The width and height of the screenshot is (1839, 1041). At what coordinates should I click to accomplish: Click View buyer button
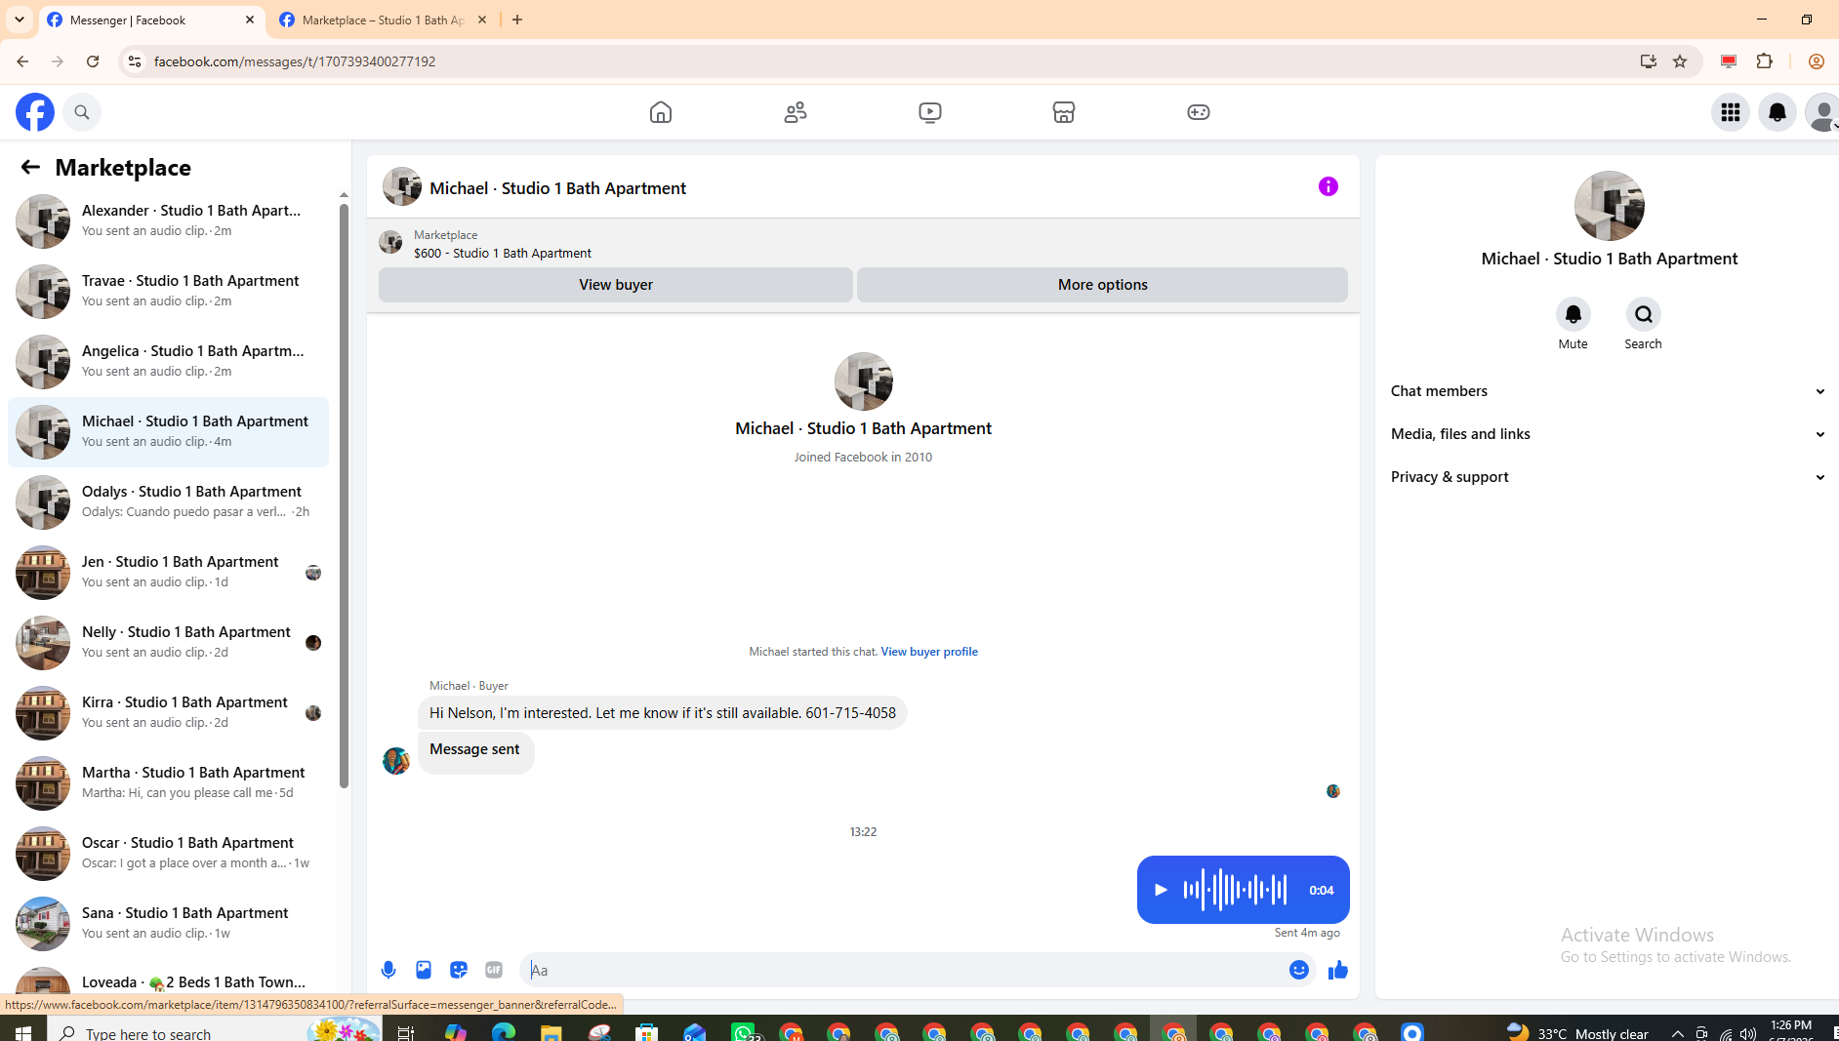coord(616,285)
